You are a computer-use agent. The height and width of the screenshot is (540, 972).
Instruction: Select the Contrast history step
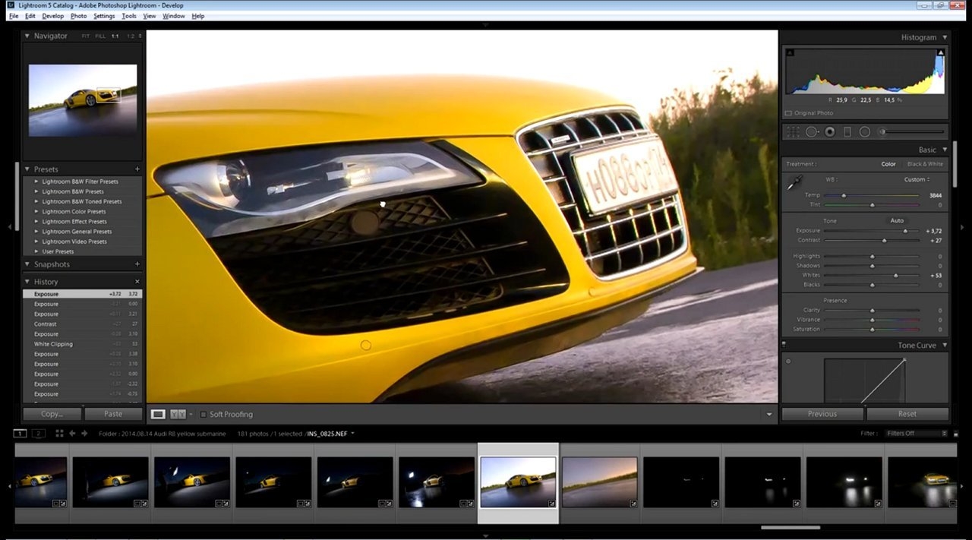(82, 324)
